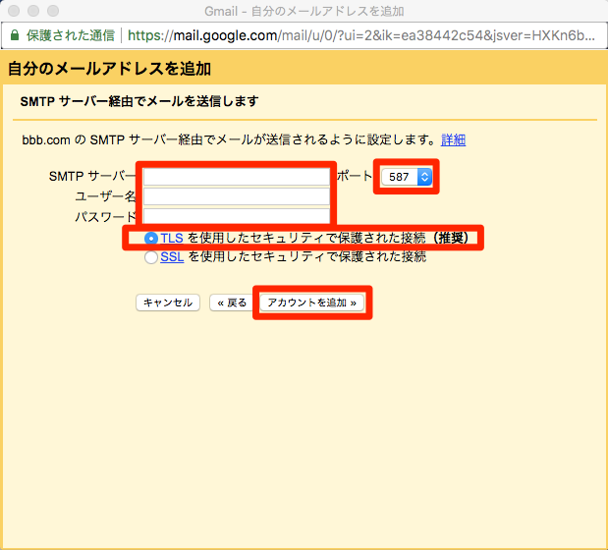Open the 詳細 details link
The height and width of the screenshot is (550, 608).
[x=453, y=139]
